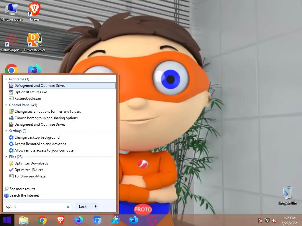302x226 pixels.
Task: Open Opera from taskbar
Action: point(152,220)
